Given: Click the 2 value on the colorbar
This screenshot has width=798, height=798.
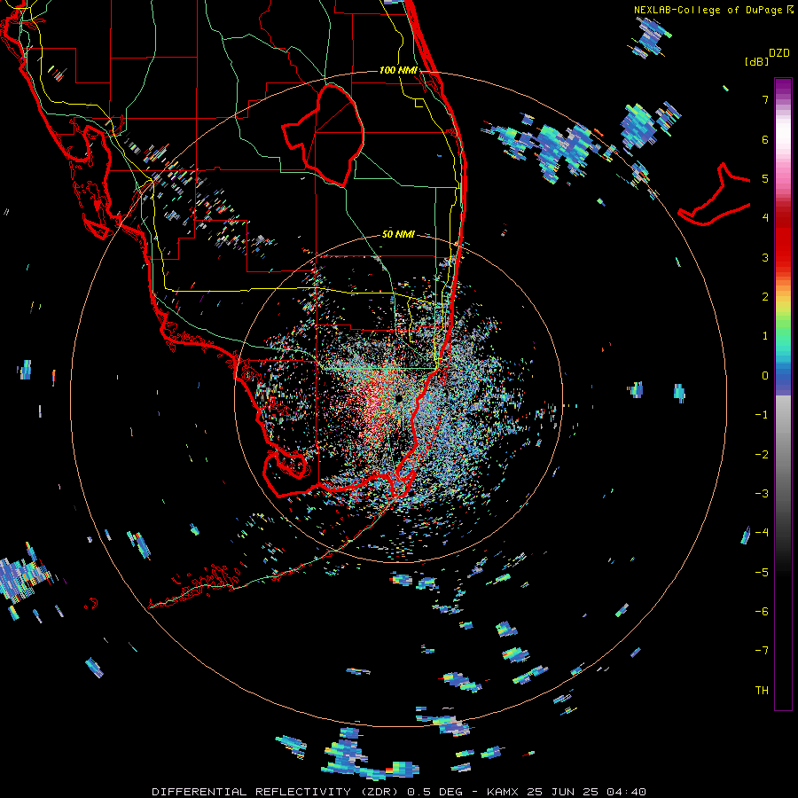Looking at the screenshot, I should click(765, 297).
